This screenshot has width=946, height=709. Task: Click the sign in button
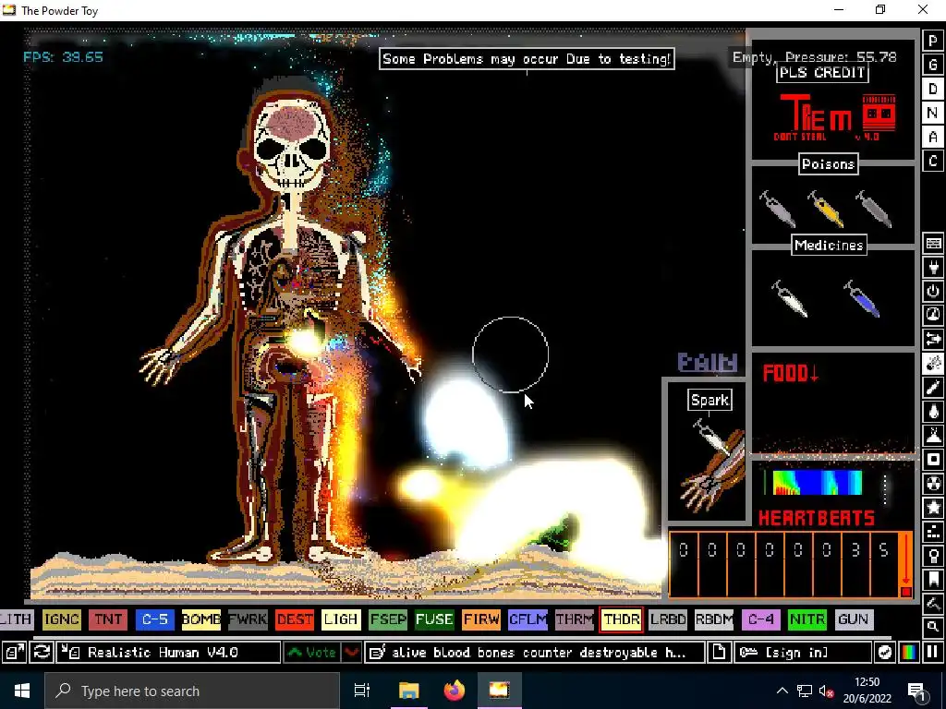(803, 653)
